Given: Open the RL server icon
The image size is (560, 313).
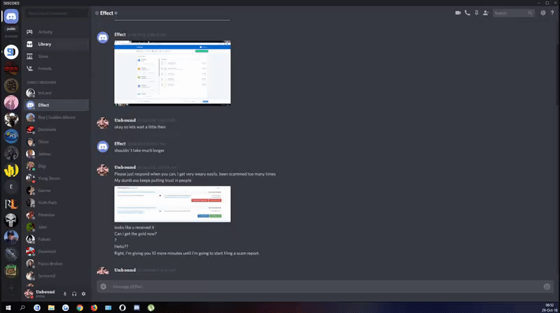Looking at the screenshot, I should (11, 203).
